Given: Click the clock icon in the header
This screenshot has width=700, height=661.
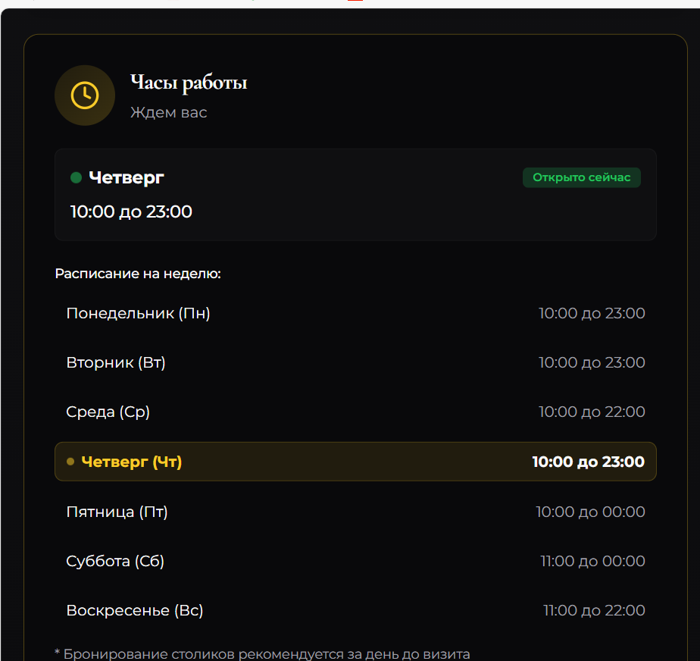Looking at the screenshot, I should point(84,95).
